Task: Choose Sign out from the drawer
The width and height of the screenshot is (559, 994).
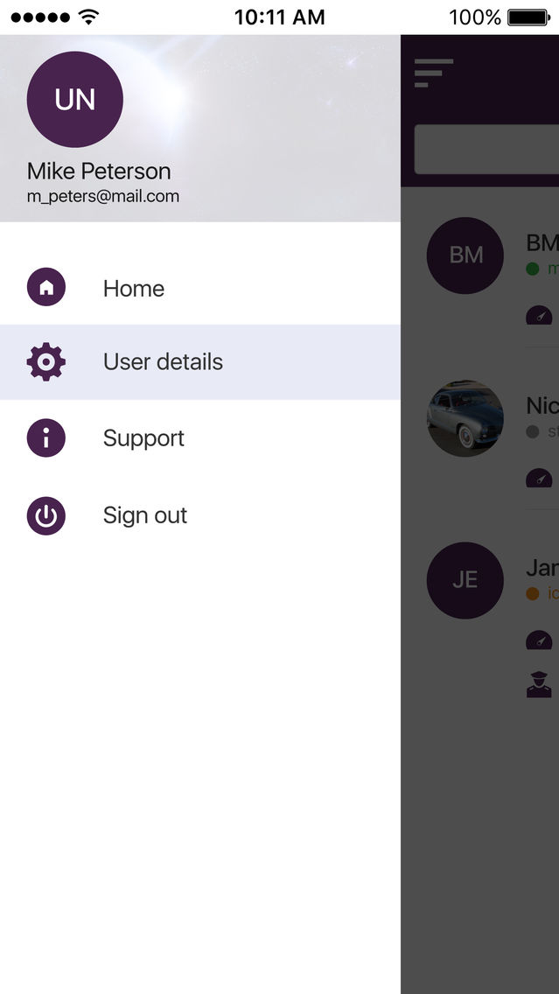Action: click(x=199, y=515)
